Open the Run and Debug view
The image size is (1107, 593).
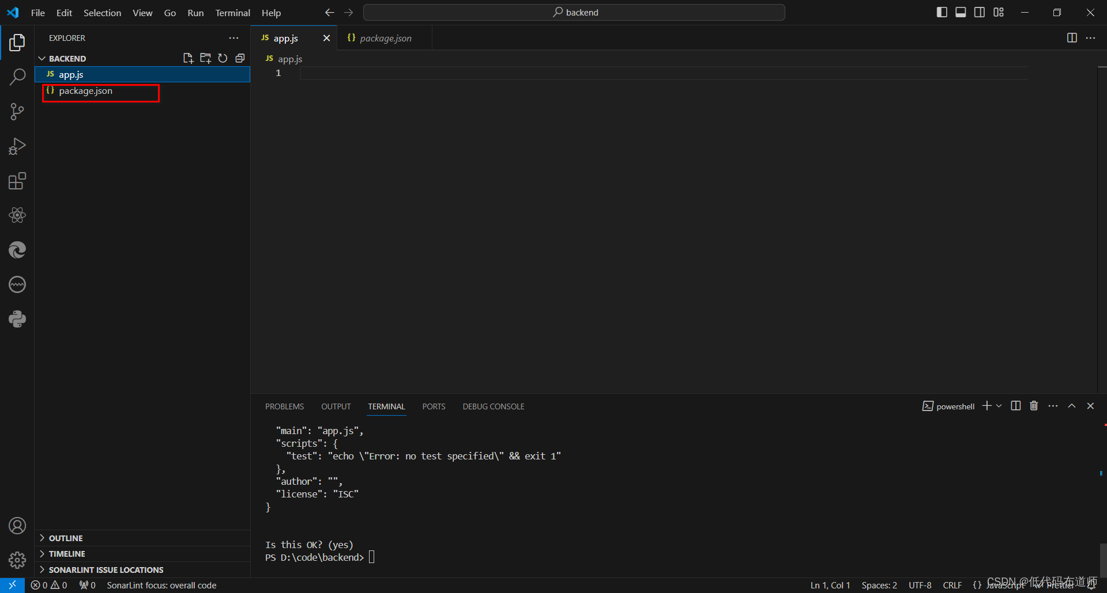17,146
